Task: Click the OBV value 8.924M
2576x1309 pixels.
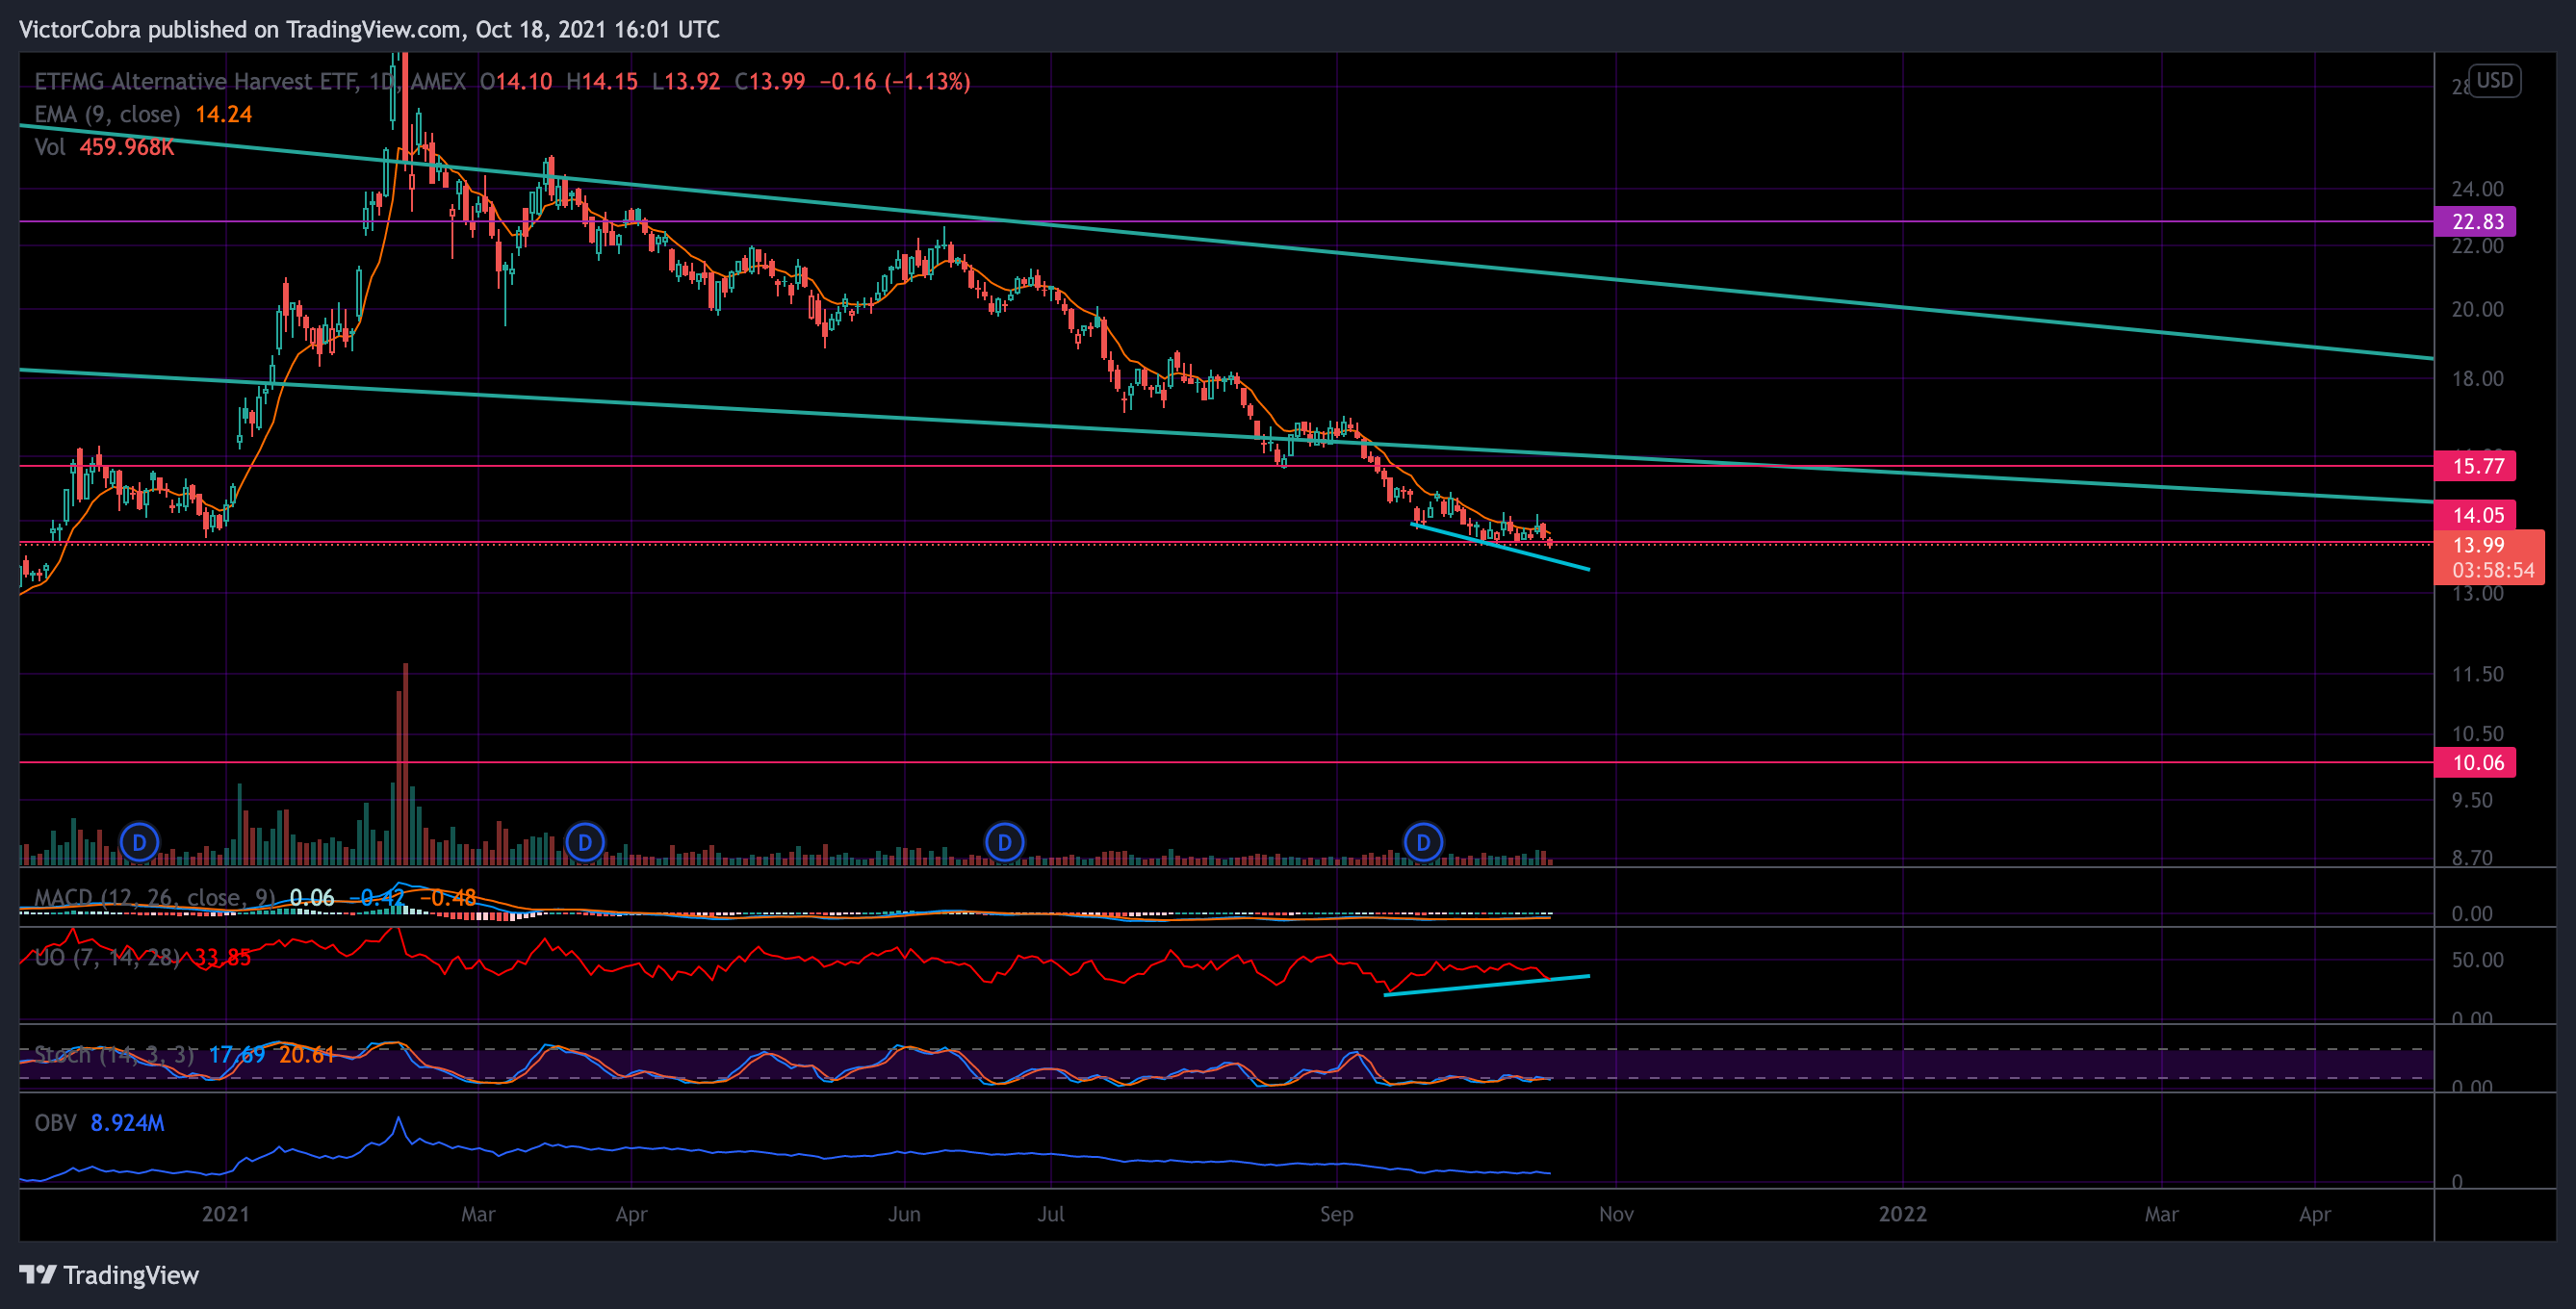Action: pyautogui.click(x=127, y=1123)
